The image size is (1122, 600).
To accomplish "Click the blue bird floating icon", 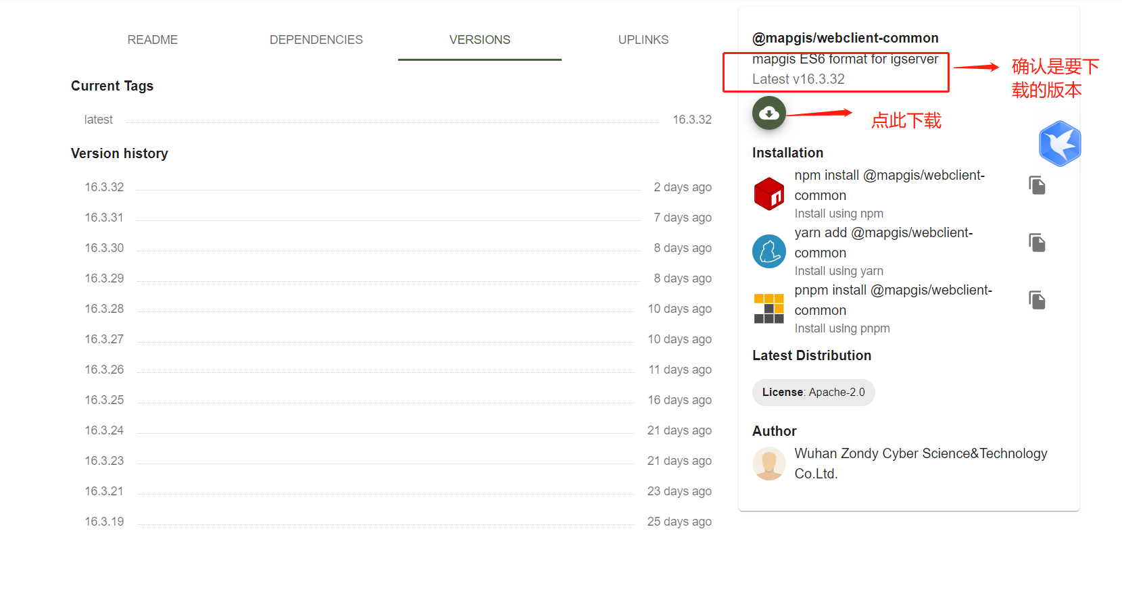I will 1060,144.
